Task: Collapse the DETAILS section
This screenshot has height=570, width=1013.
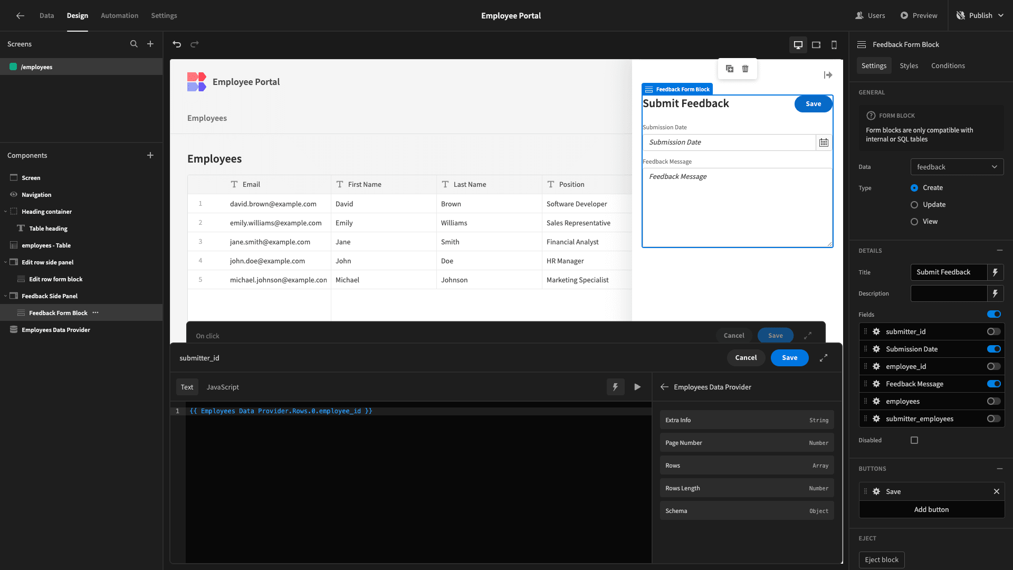Action: [x=1000, y=250]
